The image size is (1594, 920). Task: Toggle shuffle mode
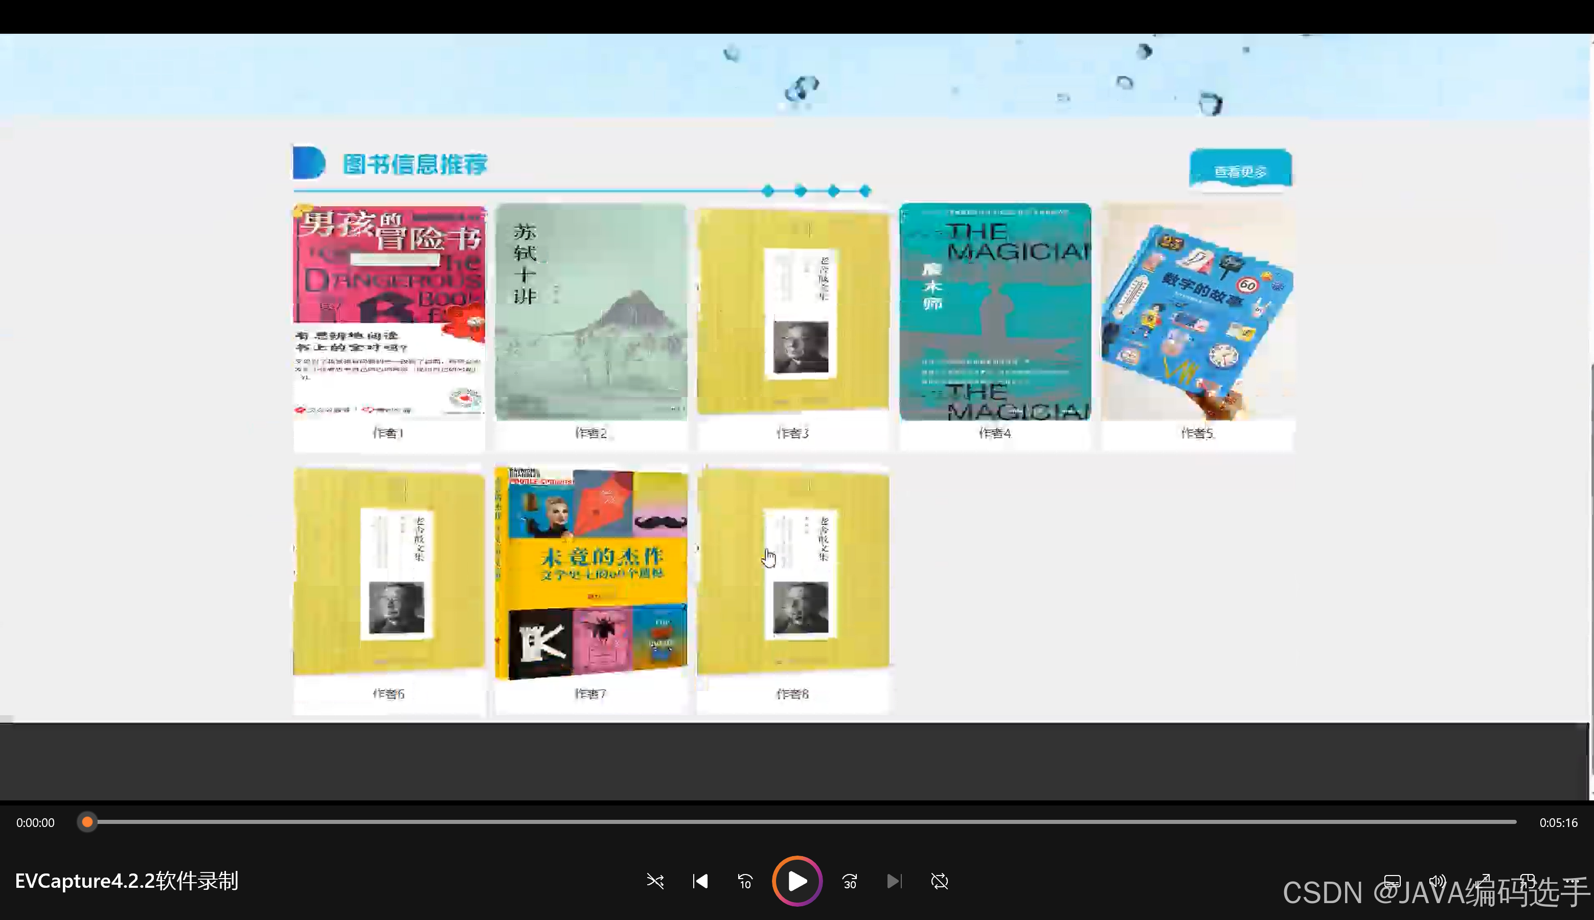[655, 881]
